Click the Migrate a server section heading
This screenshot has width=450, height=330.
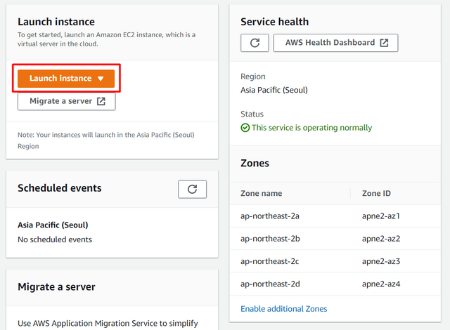pyautogui.click(x=56, y=286)
